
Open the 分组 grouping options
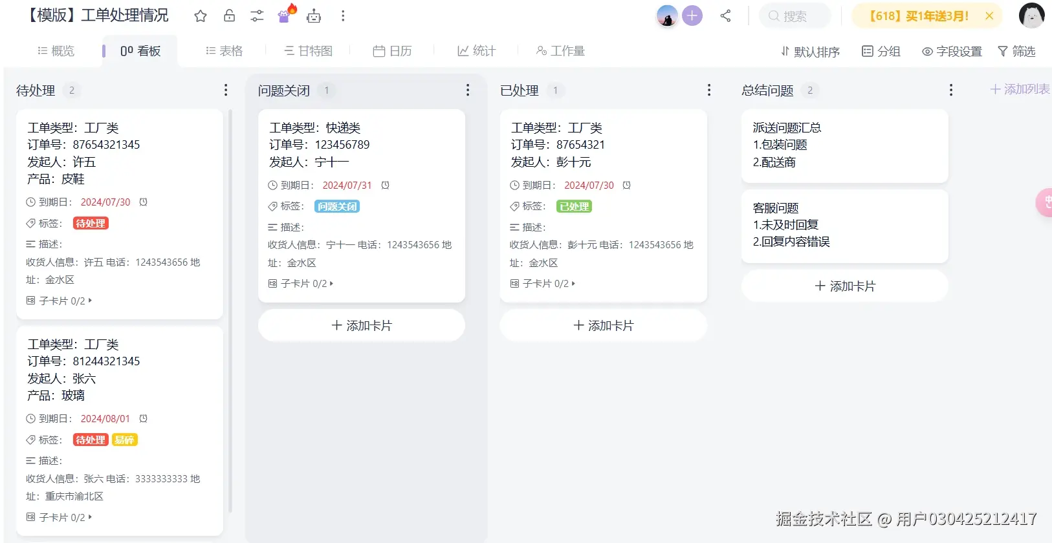(881, 52)
